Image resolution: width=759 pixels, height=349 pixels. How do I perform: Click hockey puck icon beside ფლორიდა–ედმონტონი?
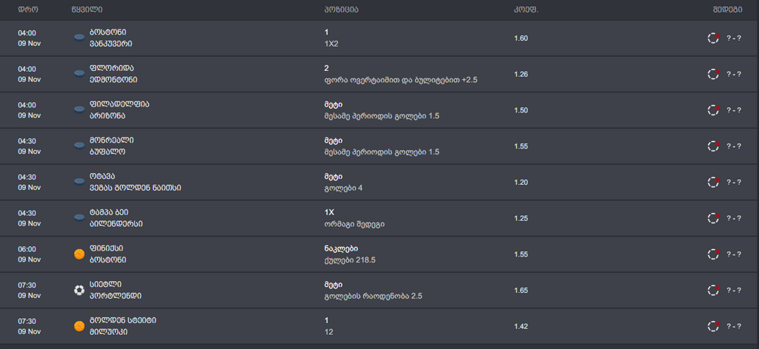click(79, 74)
